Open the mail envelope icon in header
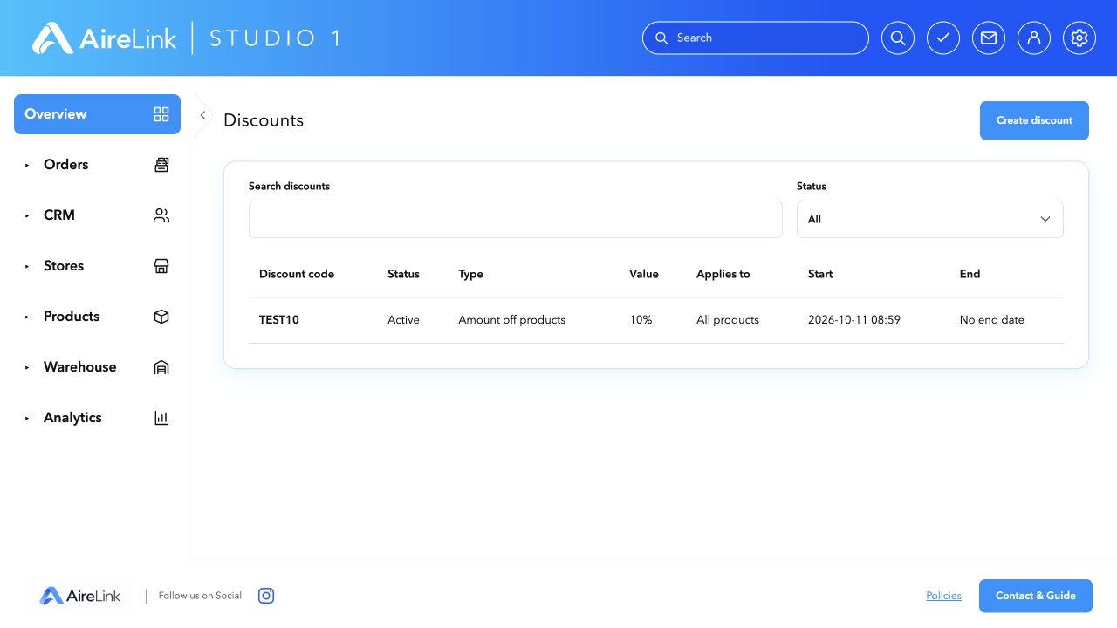Viewport: 1117px width, 628px height. click(x=989, y=38)
